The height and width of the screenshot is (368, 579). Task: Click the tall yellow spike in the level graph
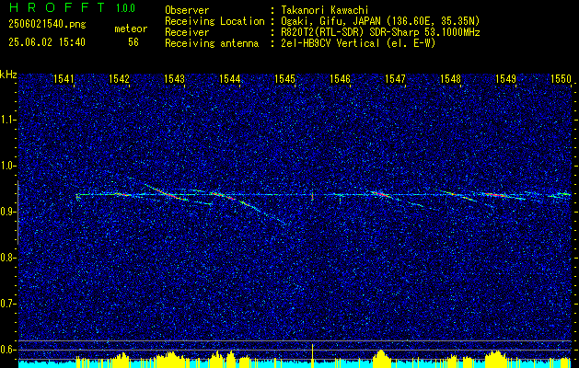point(312,355)
